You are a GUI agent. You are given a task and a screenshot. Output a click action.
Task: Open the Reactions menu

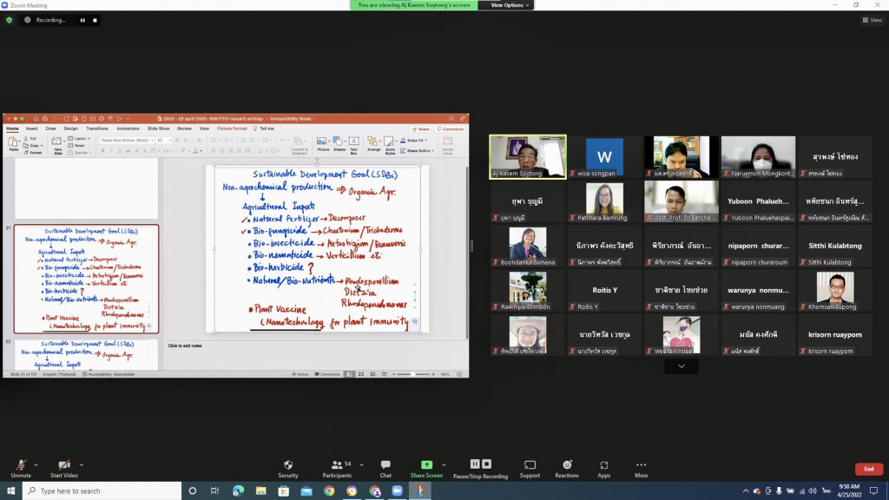(567, 466)
